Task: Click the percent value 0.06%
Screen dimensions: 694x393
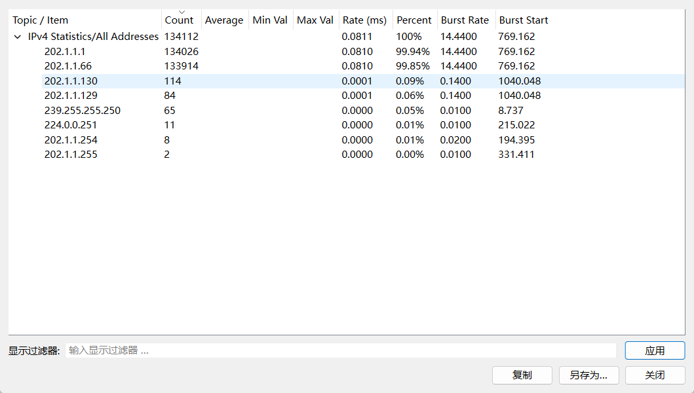Action: (410, 96)
